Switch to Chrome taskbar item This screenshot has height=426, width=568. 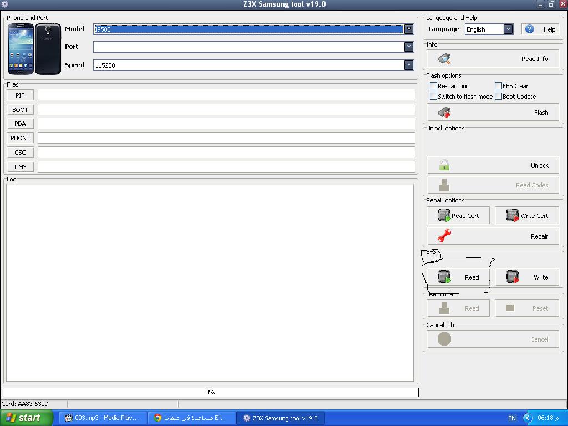coord(192,418)
